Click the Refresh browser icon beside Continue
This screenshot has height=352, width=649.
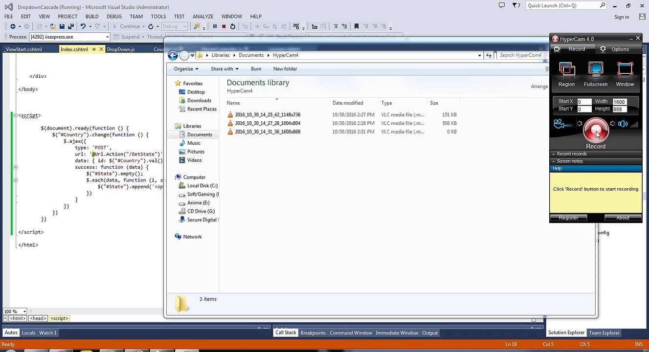pos(151,26)
